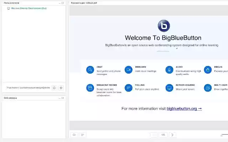Click the MULTI-USER whiteboard icon on the slide
The width and height of the screenshot is (228, 142).
click(208, 88)
